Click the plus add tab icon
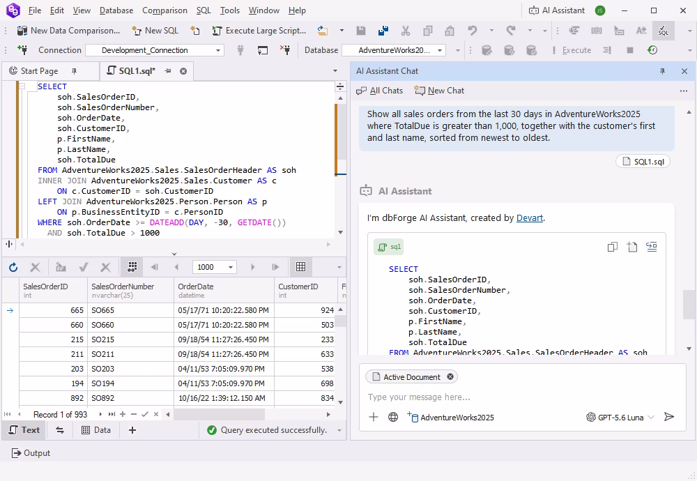697x481 pixels. point(132,430)
